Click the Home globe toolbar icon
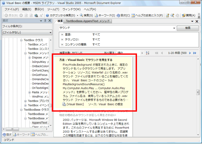 (x=36, y=15)
